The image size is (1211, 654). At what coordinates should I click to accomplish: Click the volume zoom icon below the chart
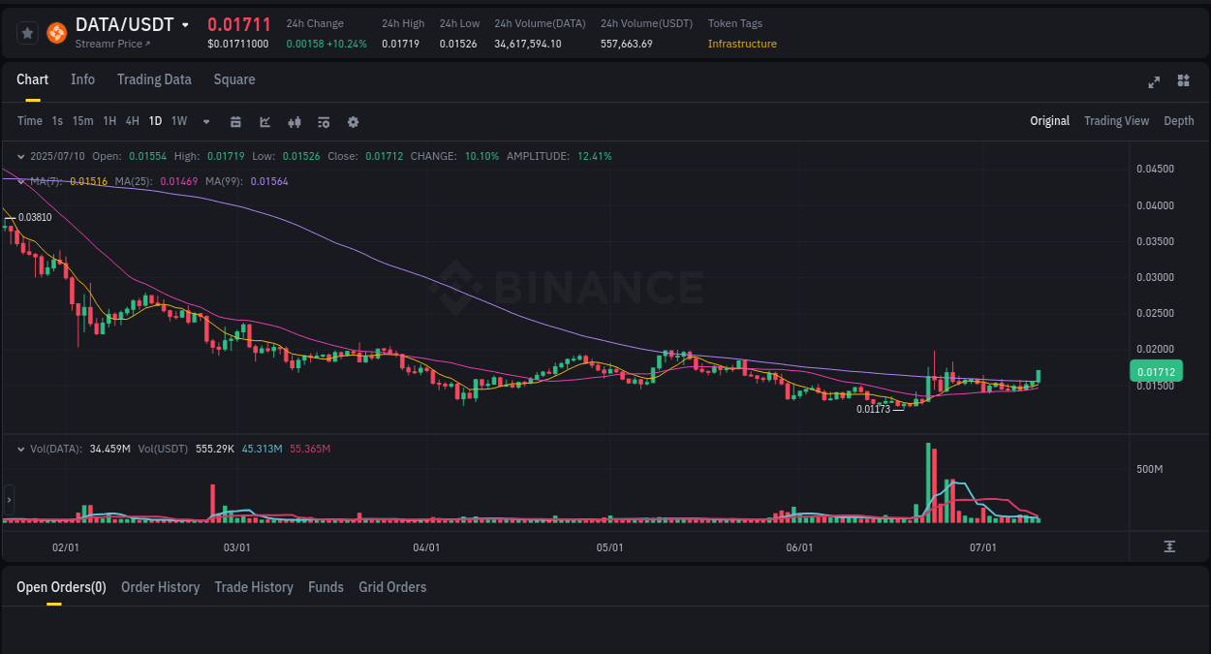click(1171, 546)
